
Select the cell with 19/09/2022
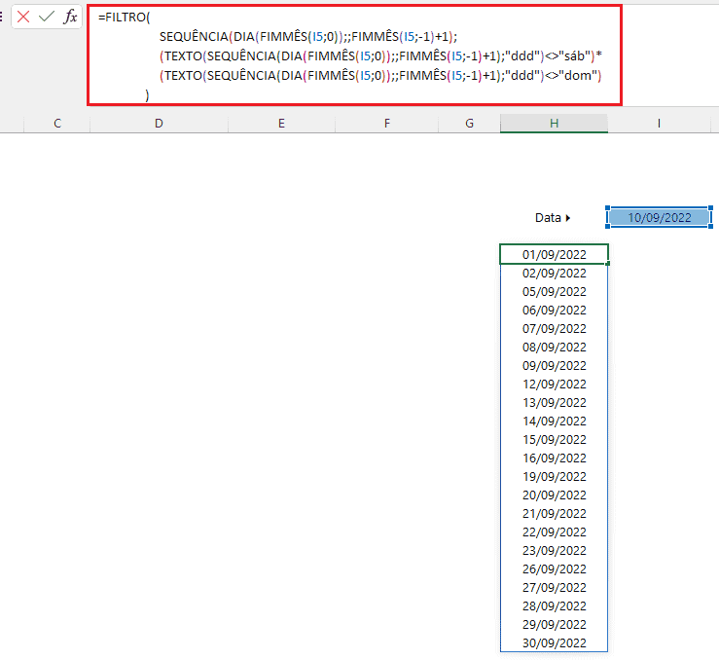(x=554, y=477)
